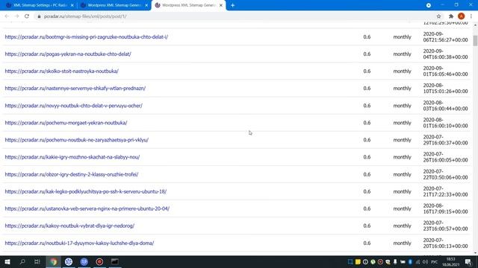Open the obzor-igry-destiny-2 link

tap(72, 174)
